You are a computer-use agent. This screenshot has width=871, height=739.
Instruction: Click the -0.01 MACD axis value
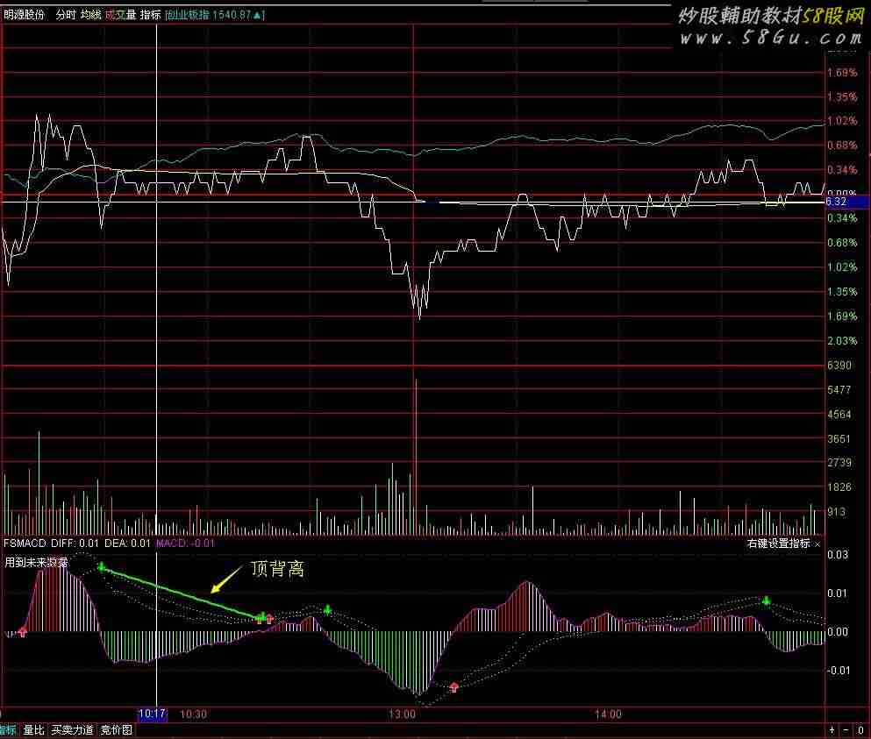[839, 671]
